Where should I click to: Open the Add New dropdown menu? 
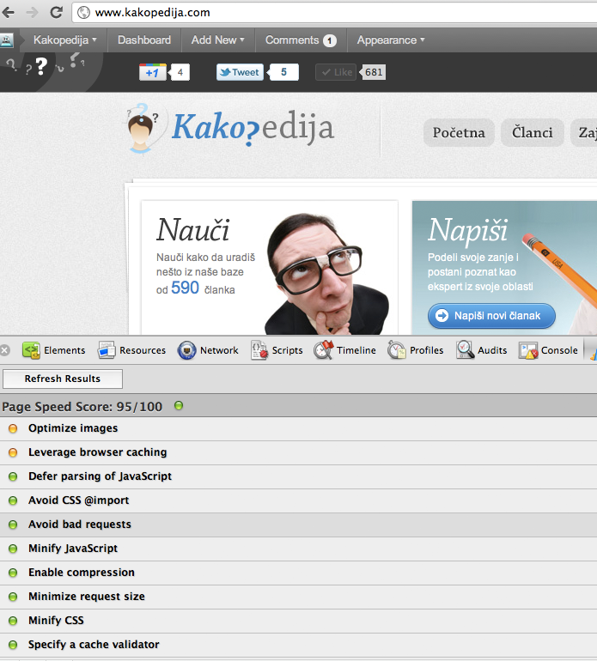pyautogui.click(x=217, y=40)
